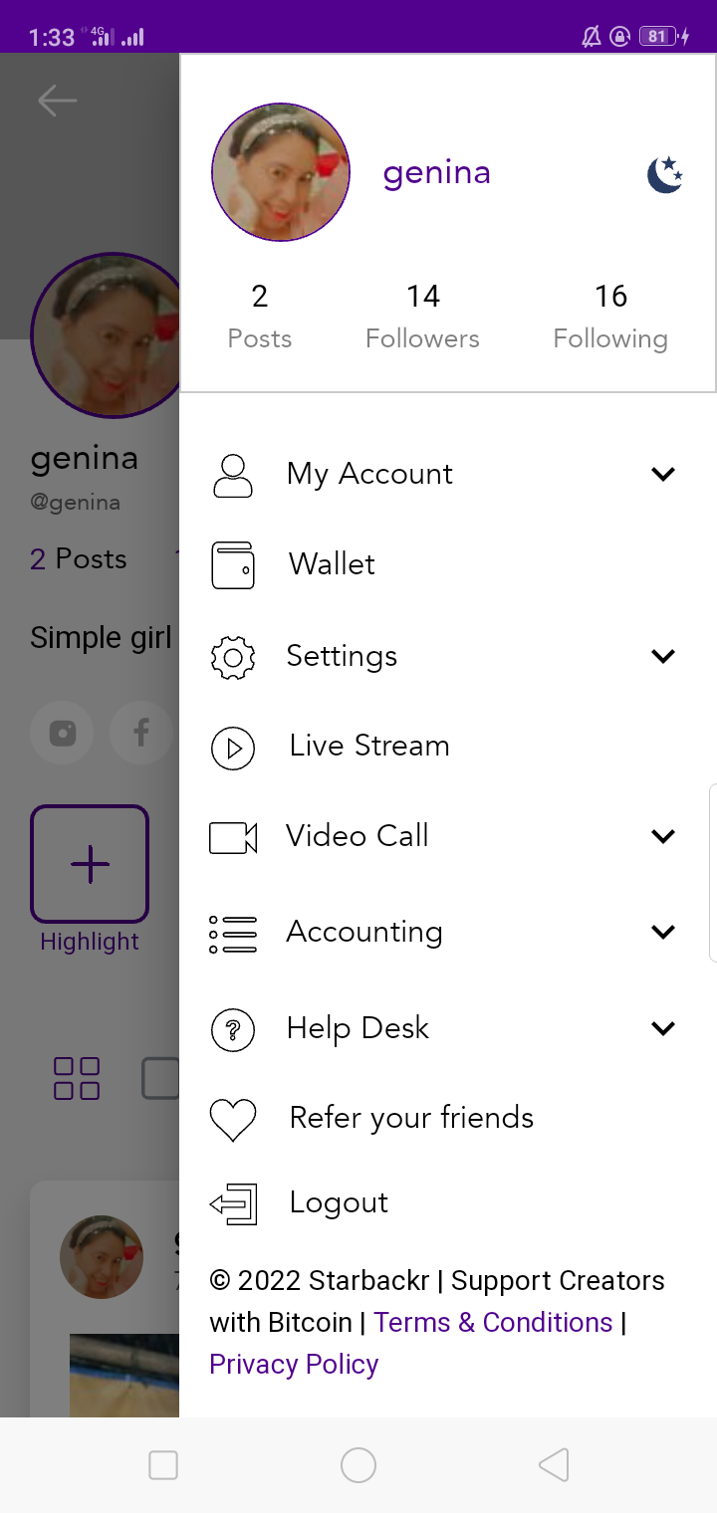Tap the Help Desk question mark icon

tap(233, 1029)
